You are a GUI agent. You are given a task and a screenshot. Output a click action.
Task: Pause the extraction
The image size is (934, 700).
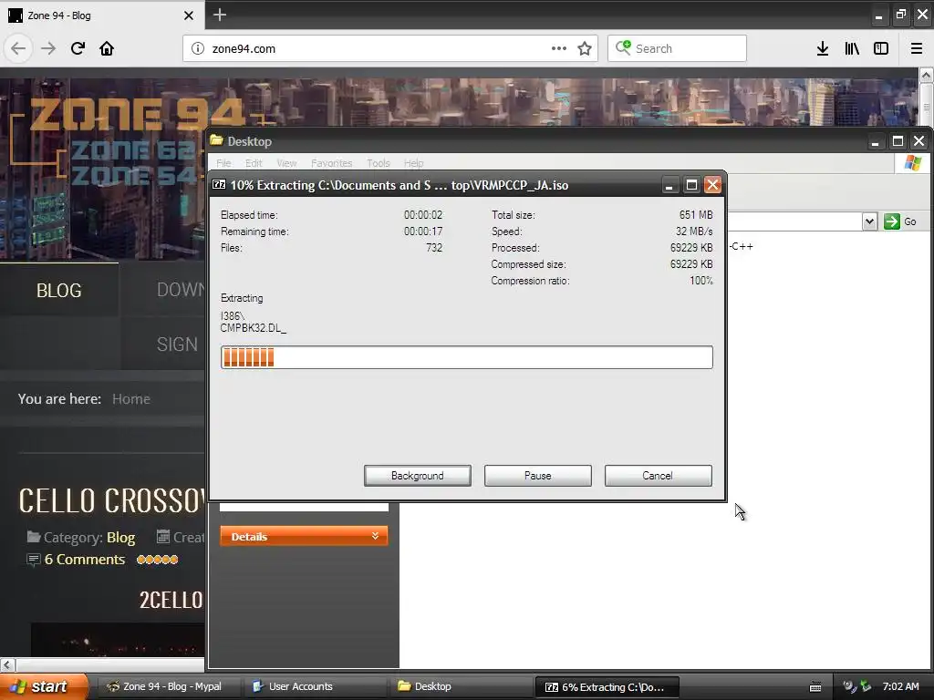(x=538, y=476)
